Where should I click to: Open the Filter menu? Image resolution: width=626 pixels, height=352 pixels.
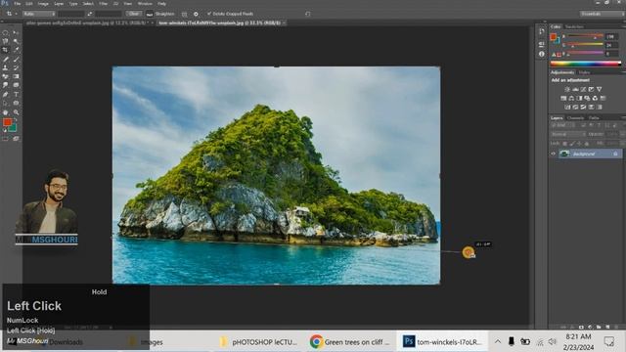[103, 4]
